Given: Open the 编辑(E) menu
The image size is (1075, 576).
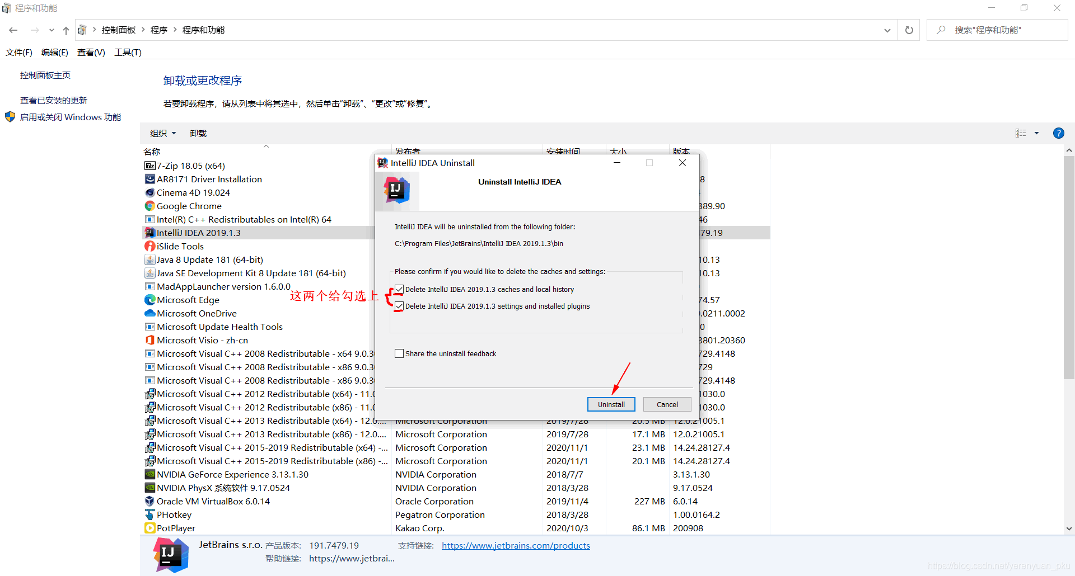Looking at the screenshot, I should (55, 52).
